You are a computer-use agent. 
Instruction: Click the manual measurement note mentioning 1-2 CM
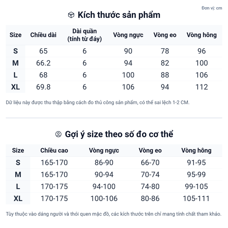click(x=98, y=103)
